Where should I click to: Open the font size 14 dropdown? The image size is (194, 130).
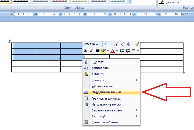click(x=111, y=44)
